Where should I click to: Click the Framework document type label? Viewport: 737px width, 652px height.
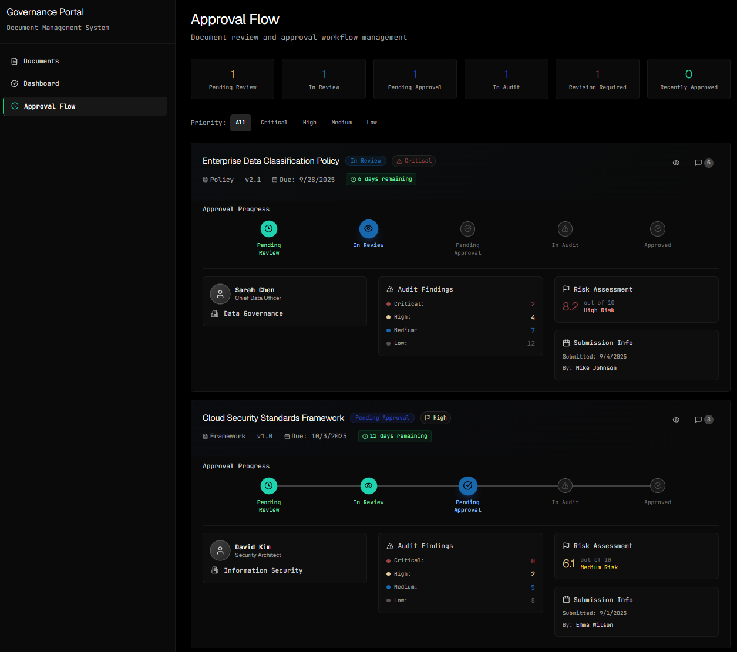pos(228,437)
